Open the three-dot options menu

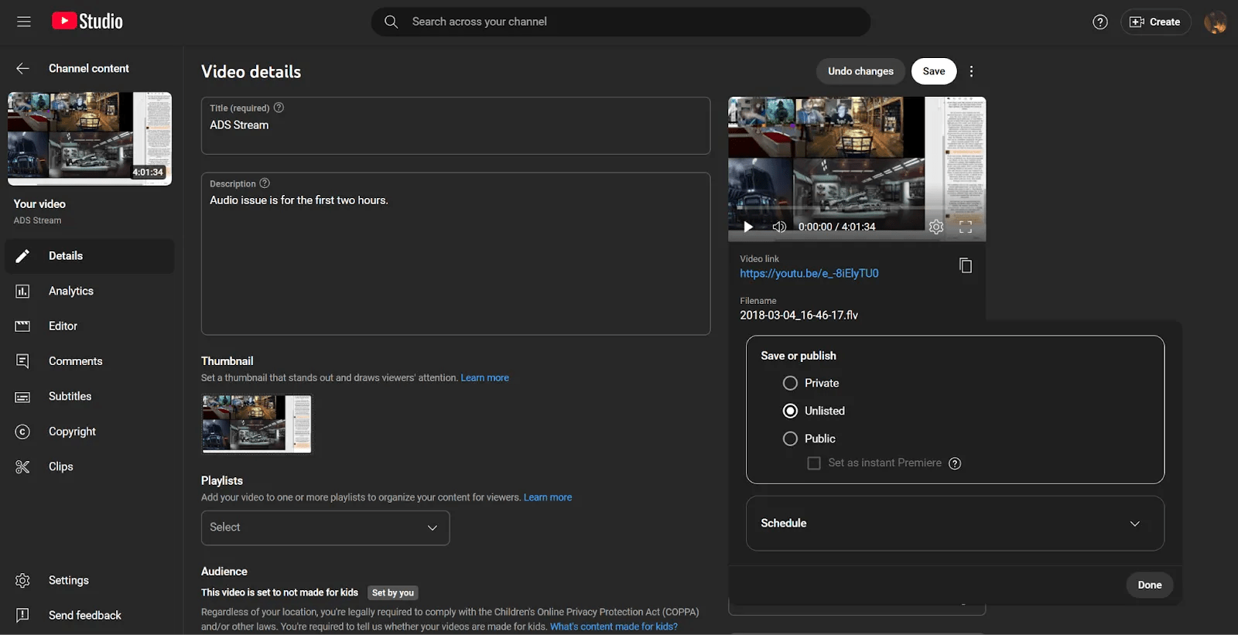(971, 71)
